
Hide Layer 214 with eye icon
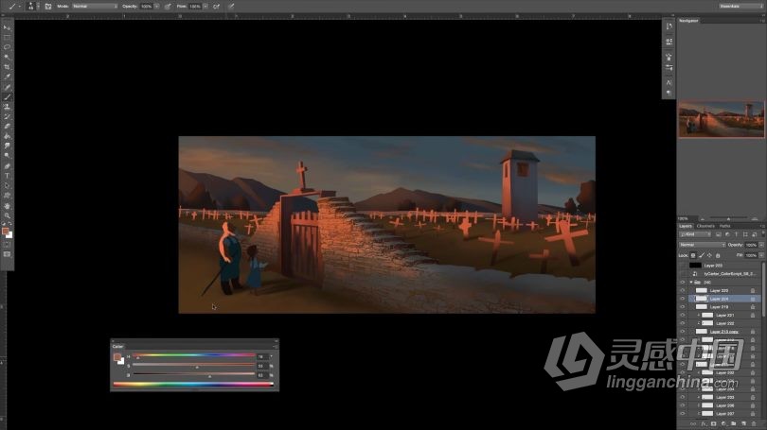pyautogui.click(x=683, y=299)
